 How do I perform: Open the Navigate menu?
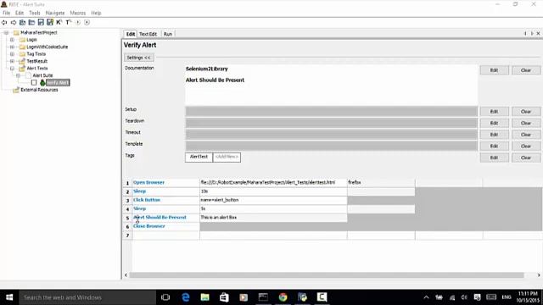[x=55, y=13]
